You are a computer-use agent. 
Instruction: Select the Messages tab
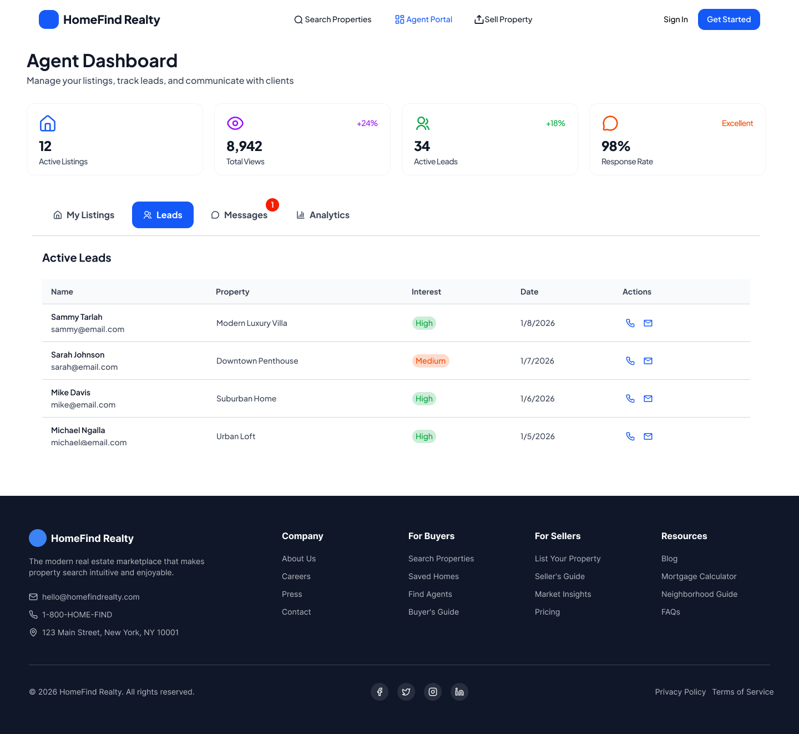[239, 215]
